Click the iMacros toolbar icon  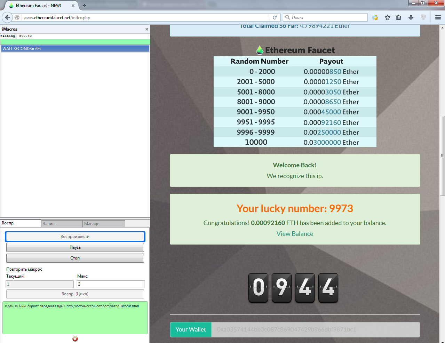pos(375,17)
